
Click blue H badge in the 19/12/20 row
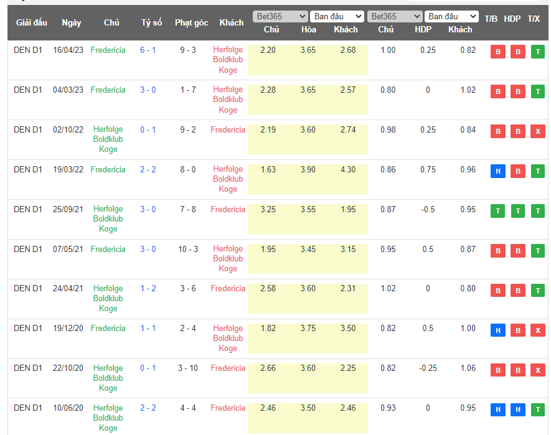tap(497, 330)
